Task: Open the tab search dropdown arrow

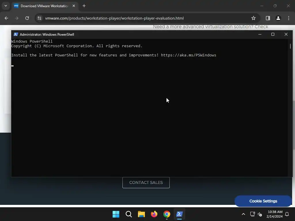Action: [6, 6]
